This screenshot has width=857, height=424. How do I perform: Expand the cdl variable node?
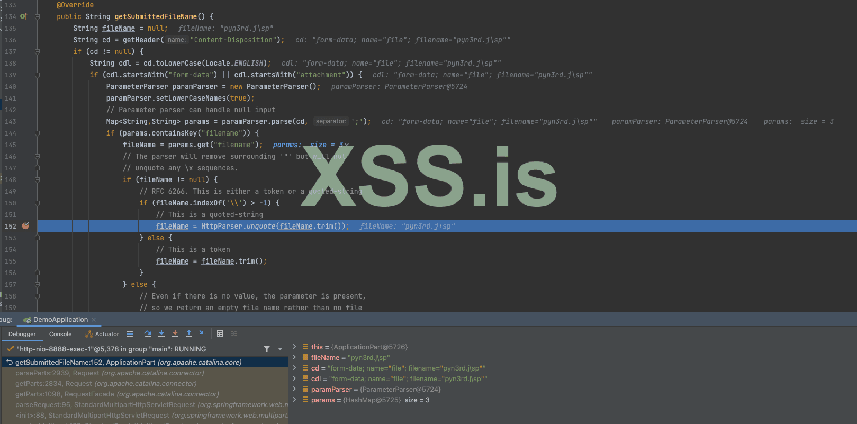(x=295, y=378)
